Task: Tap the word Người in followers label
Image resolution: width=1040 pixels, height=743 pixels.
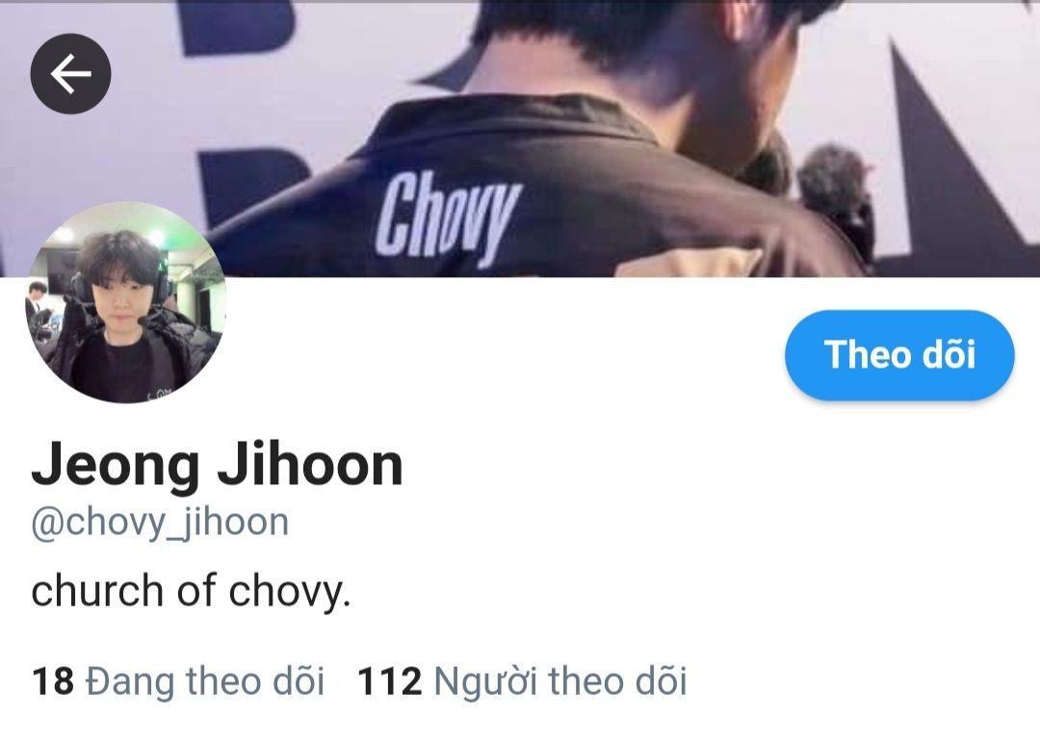Action: (x=484, y=680)
